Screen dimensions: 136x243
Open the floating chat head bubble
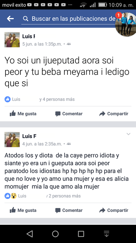click(x=126, y=24)
